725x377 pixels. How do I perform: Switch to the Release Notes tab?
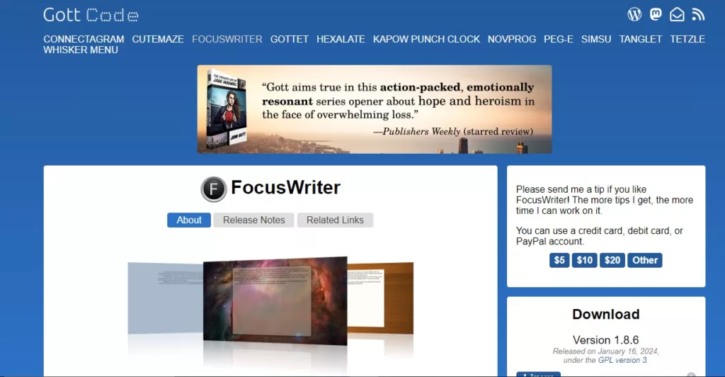pos(254,220)
